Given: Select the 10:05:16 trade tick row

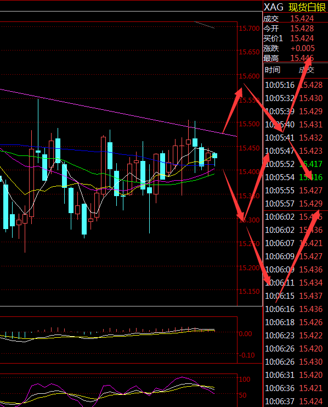Looking at the screenshot, I should pyautogui.click(x=295, y=85).
